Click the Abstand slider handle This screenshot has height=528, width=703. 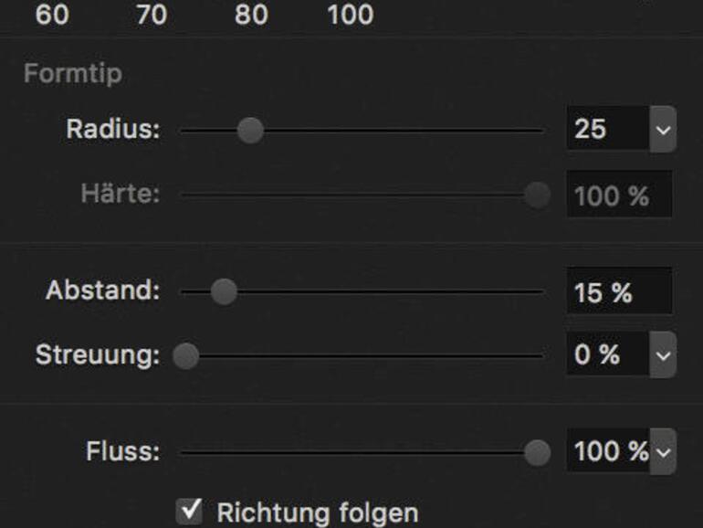pyautogui.click(x=224, y=292)
